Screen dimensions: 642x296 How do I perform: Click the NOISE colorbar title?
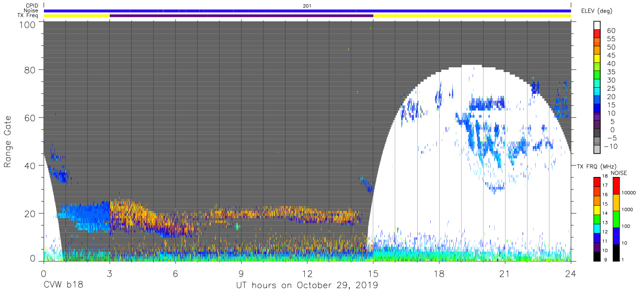point(620,173)
